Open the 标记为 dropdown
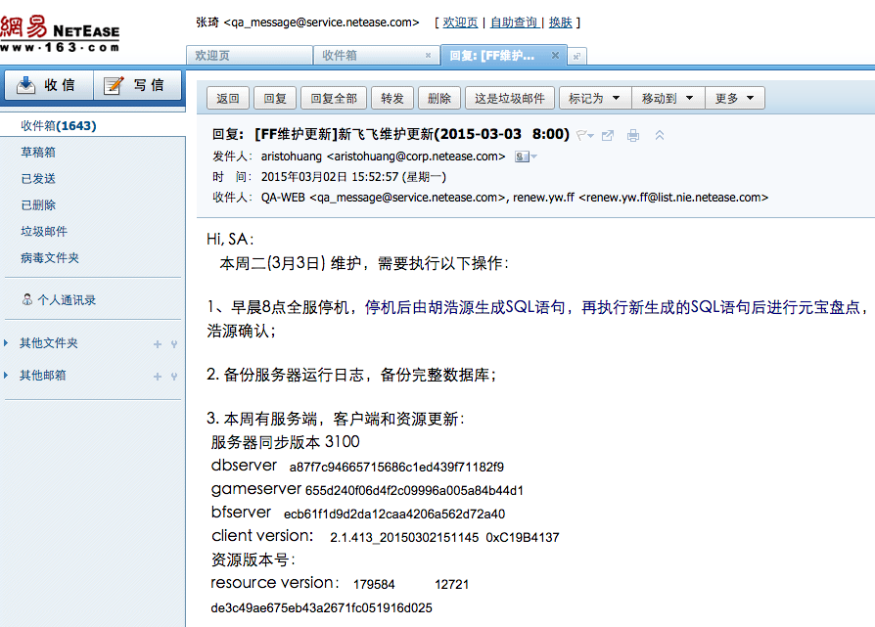Screen dimensions: 875x627 click(x=595, y=98)
